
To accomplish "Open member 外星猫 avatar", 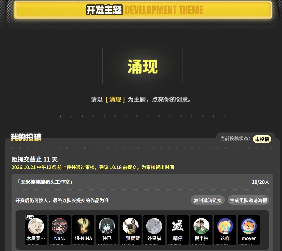I will 154,226.
